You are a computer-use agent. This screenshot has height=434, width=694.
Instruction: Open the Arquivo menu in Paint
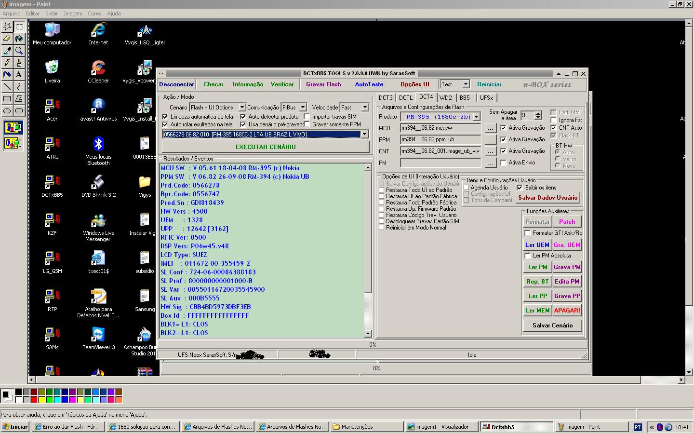12,14
